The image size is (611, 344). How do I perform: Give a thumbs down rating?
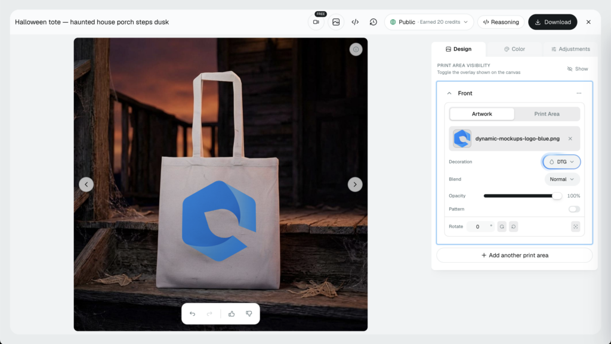tap(249, 314)
